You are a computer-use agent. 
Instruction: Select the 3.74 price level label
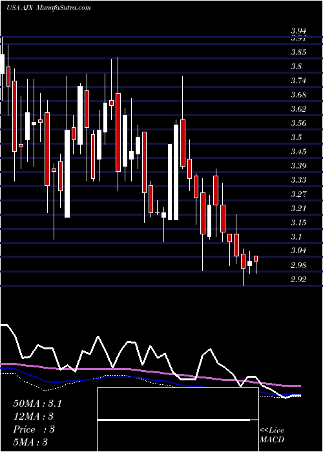[x=298, y=81]
